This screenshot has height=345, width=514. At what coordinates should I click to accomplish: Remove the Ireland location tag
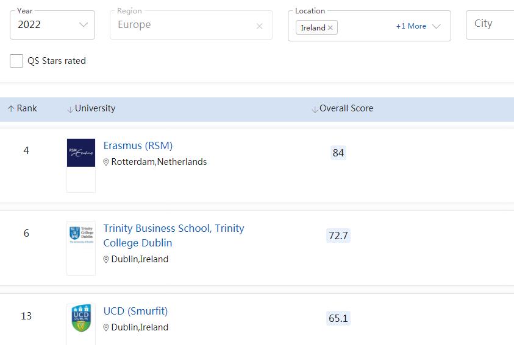[330, 27]
